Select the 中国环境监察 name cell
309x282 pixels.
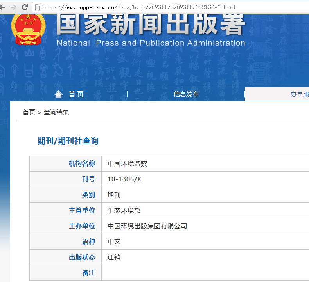tap(127, 164)
